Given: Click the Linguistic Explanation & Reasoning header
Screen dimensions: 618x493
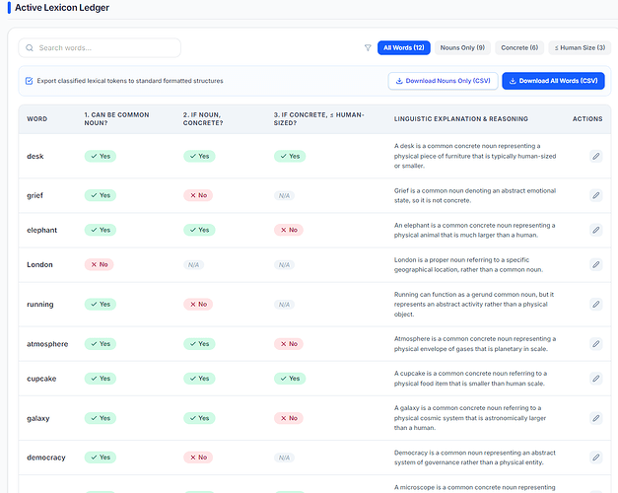Looking at the screenshot, I should 460,119.
